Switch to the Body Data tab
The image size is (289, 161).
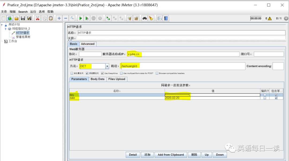pyautogui.click(x=97, y=79)
